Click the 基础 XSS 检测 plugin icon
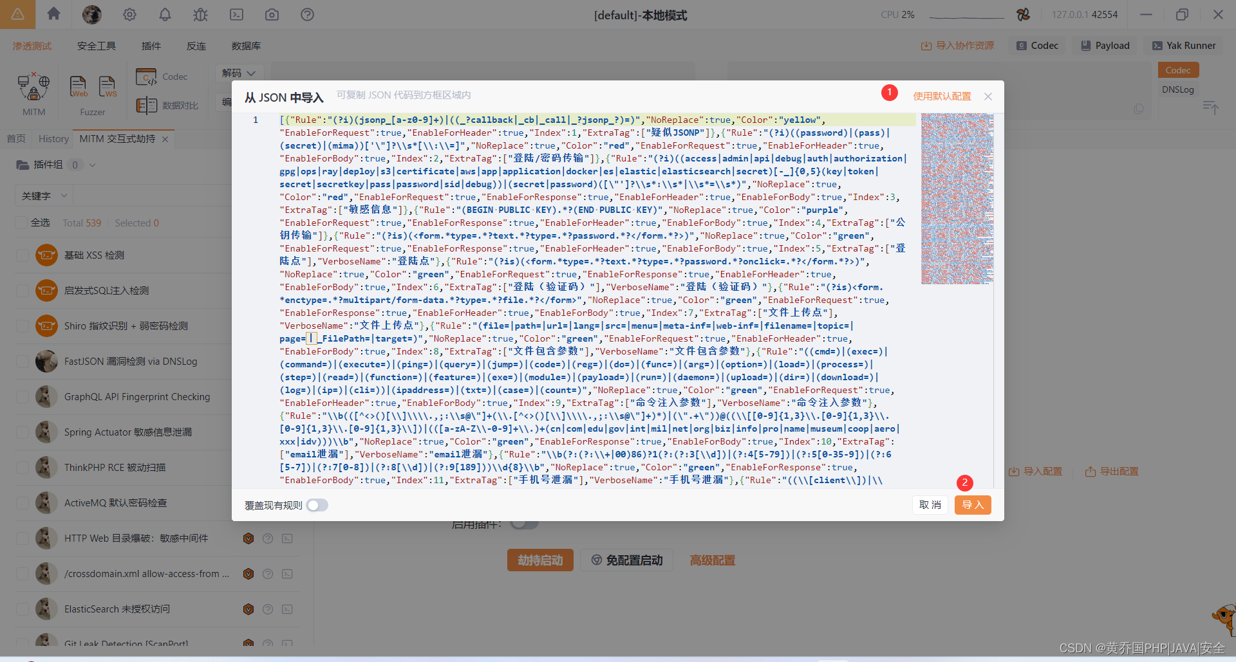The image size is (1236, 662). [x=46, y=255]
